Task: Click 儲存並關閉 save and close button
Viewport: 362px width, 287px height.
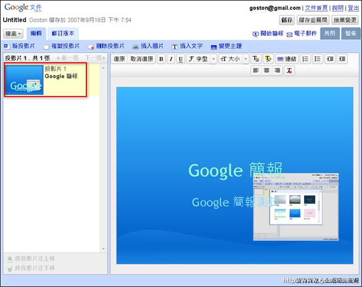Action: coord(313,20)
